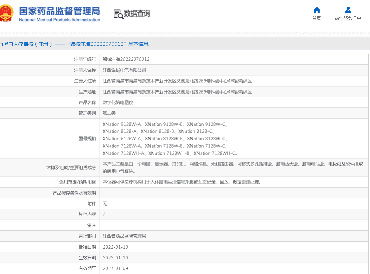Image resolution: width=370 pixels, height=274 pixels.
Task: Click registration number 赣械注准20222070012 in the table
Action: click(126, 59)
